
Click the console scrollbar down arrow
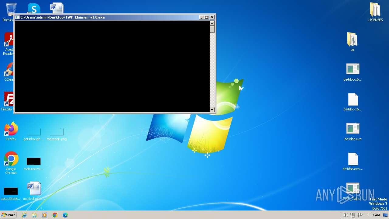coord(212,109)
